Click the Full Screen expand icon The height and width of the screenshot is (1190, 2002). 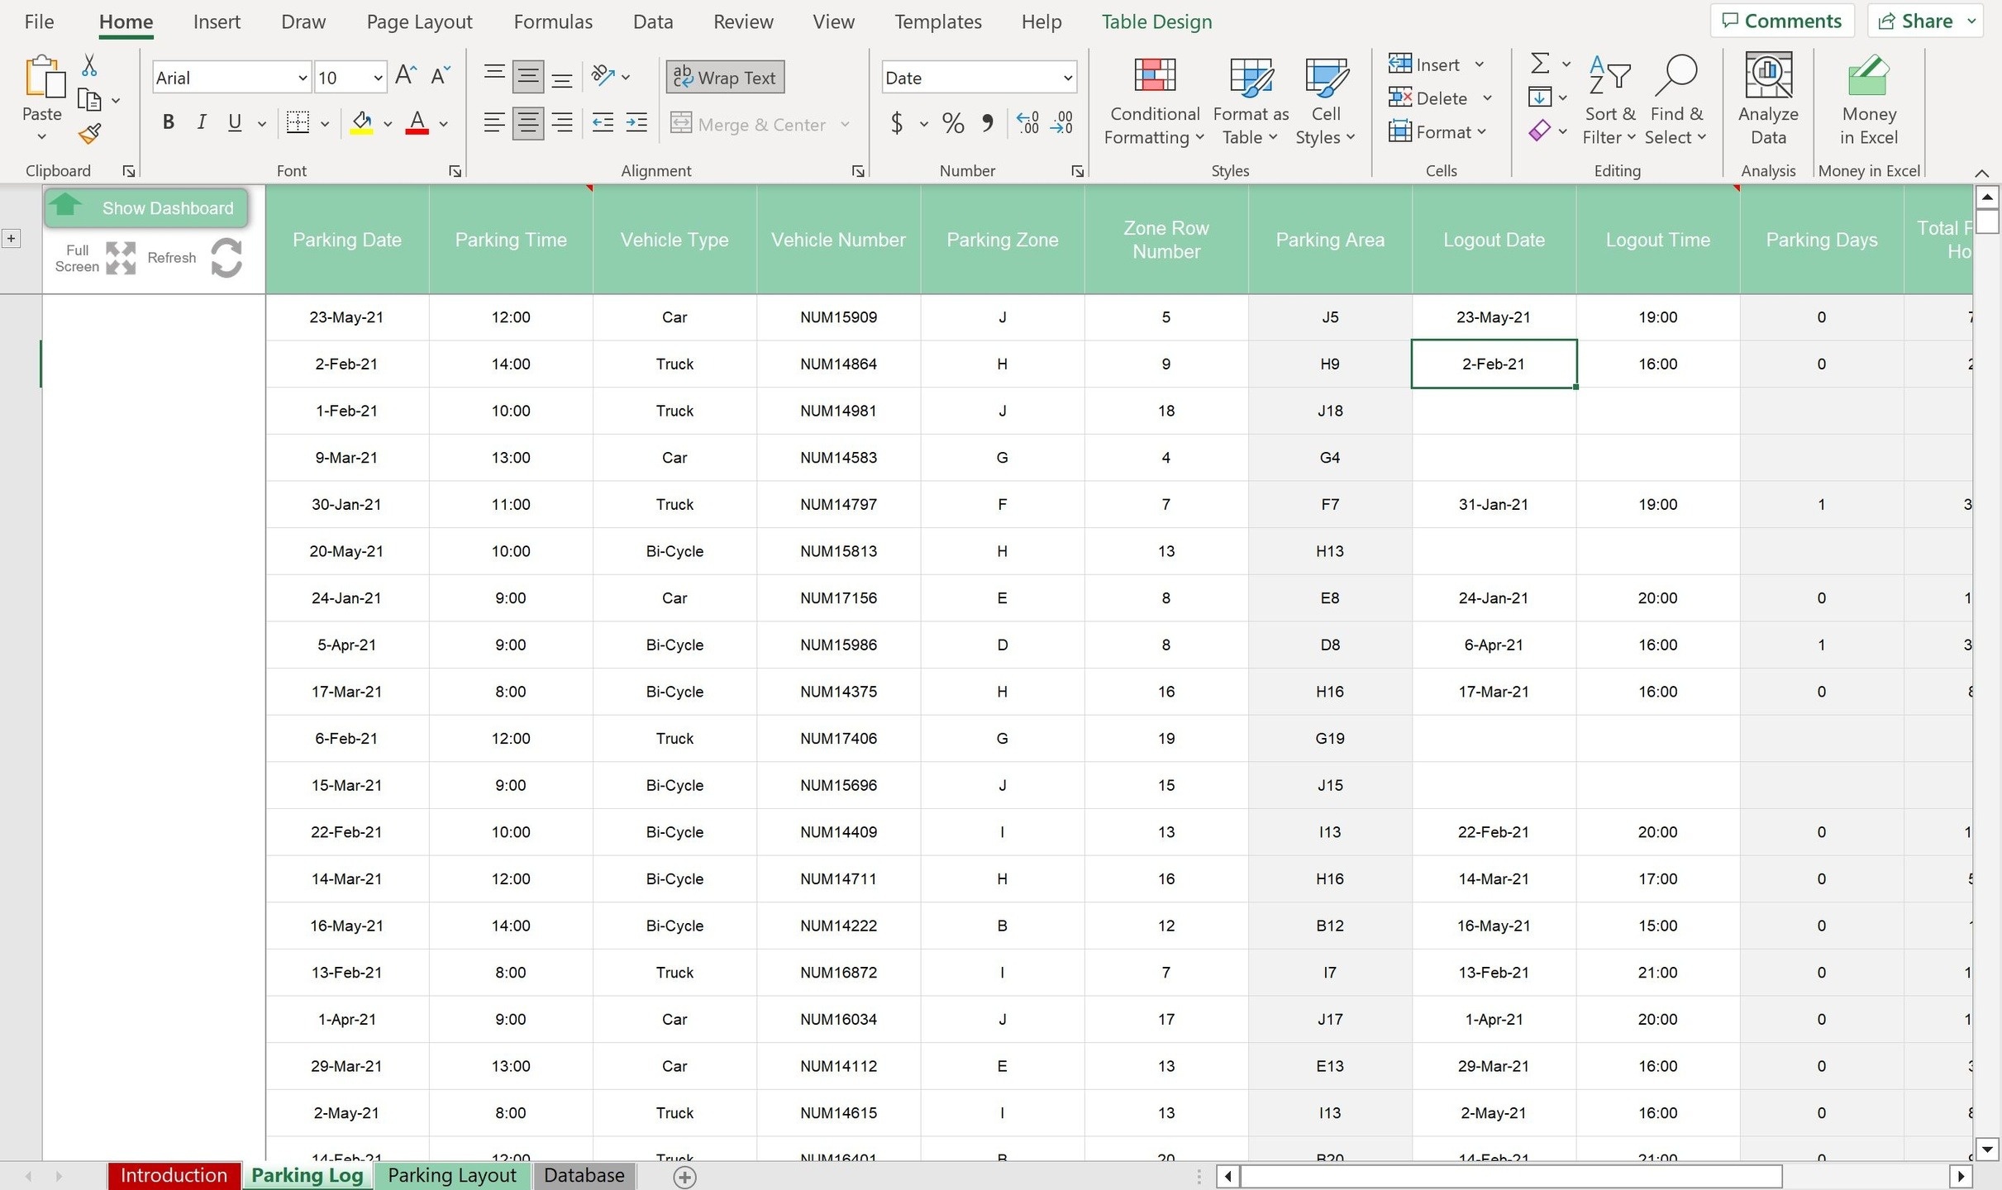[121, 258]
